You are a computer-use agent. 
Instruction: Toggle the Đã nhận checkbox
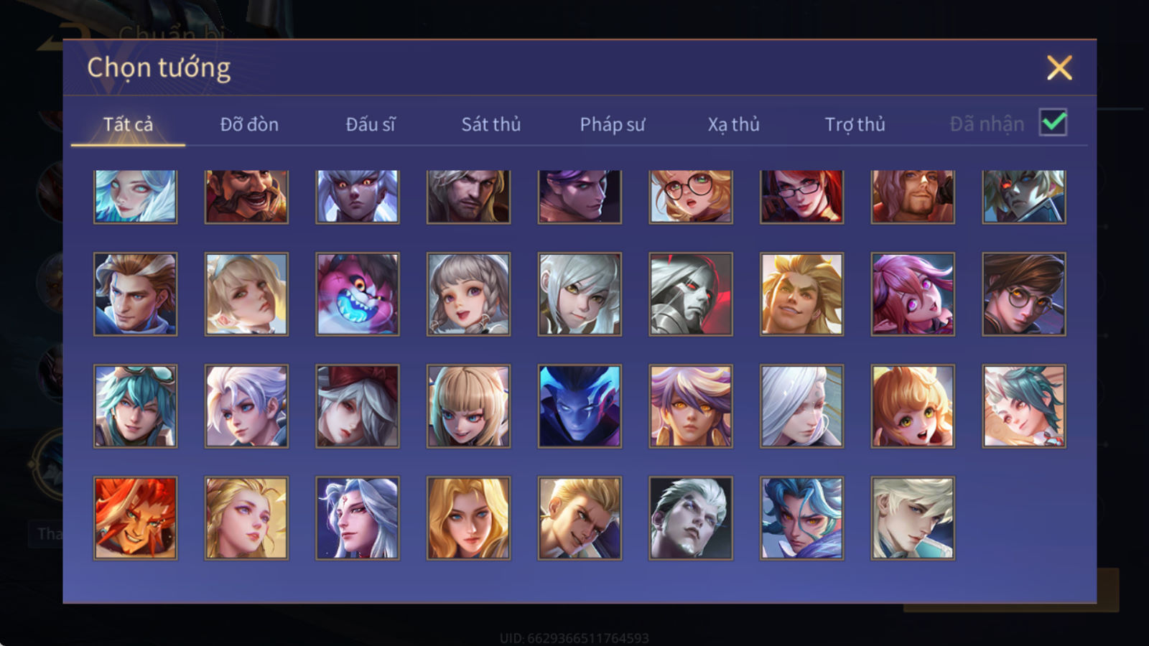click(1053, 123)
